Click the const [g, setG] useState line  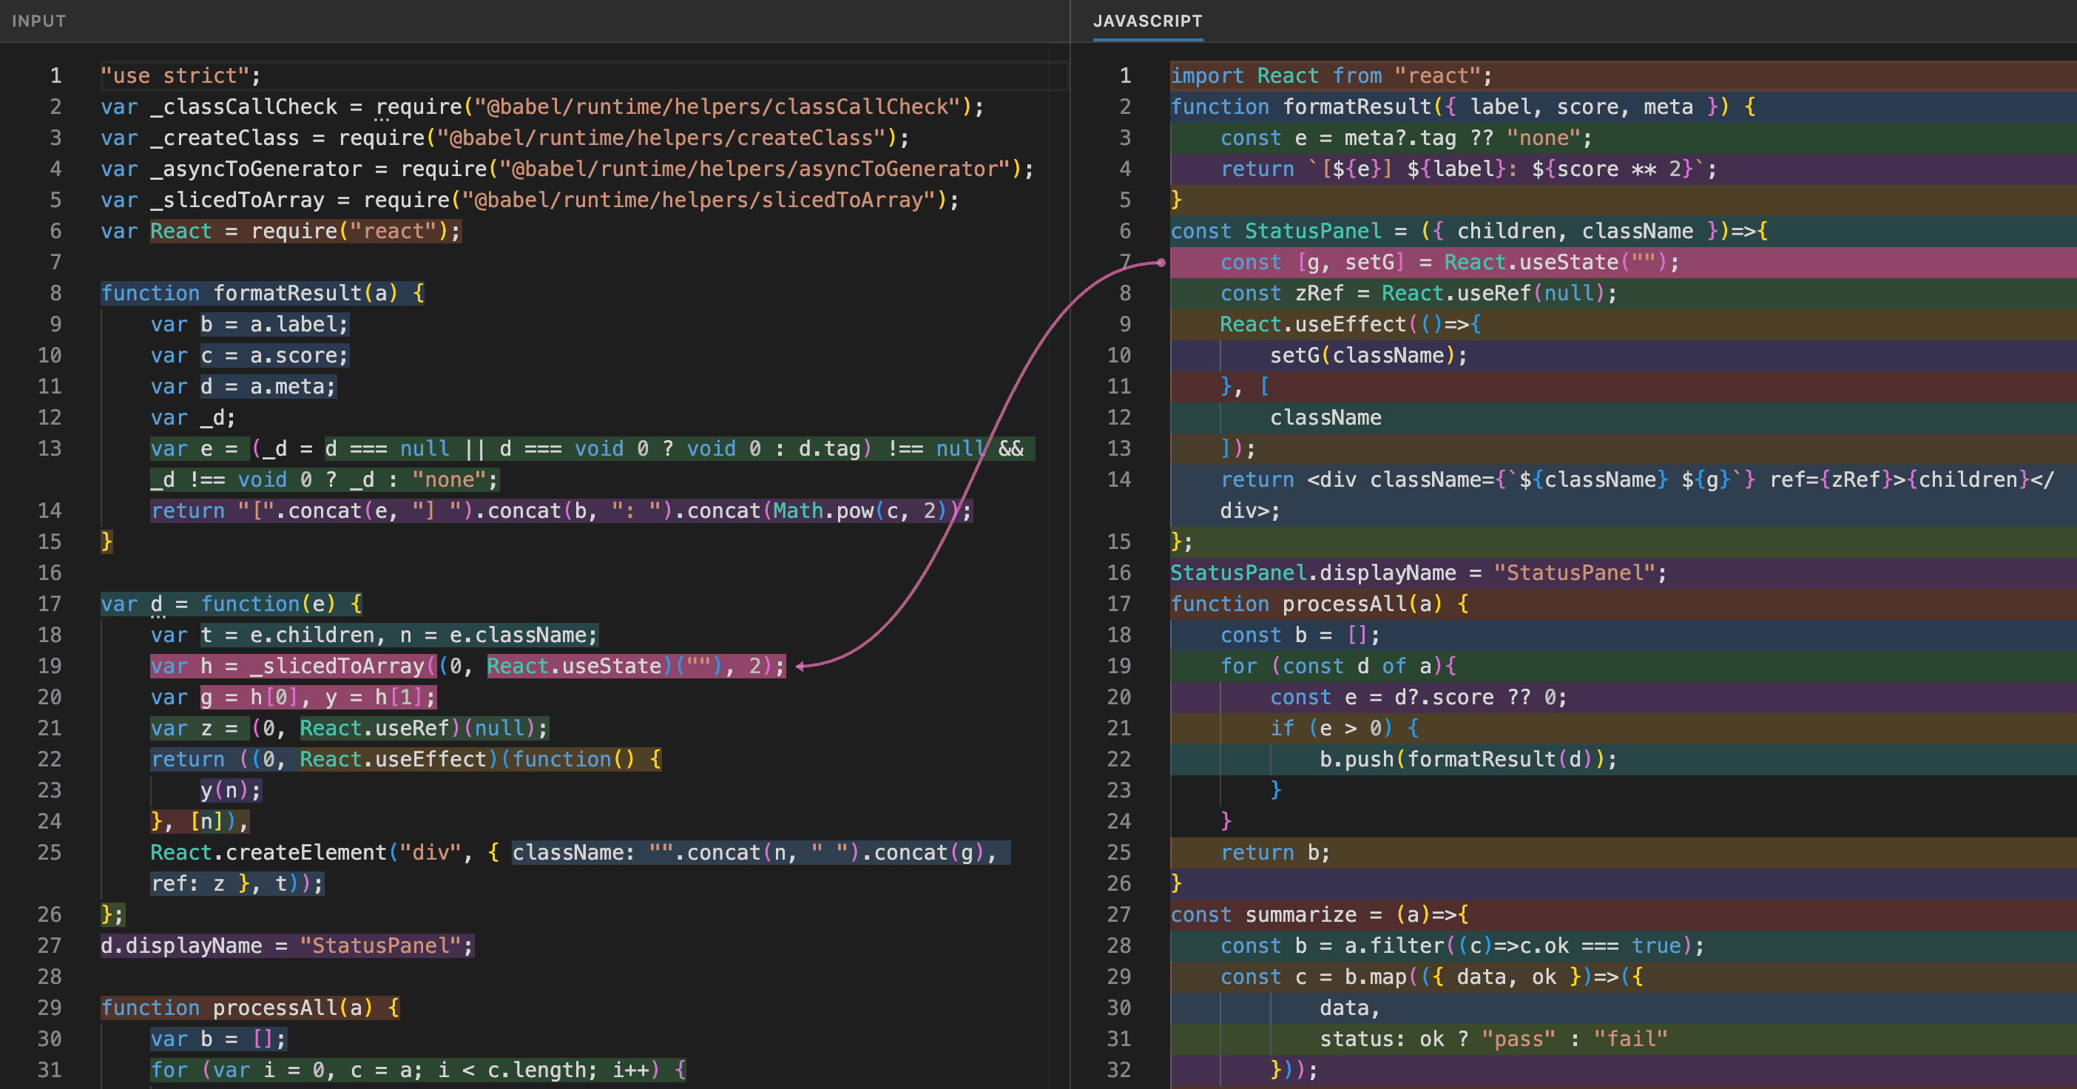coord(1450,262)
